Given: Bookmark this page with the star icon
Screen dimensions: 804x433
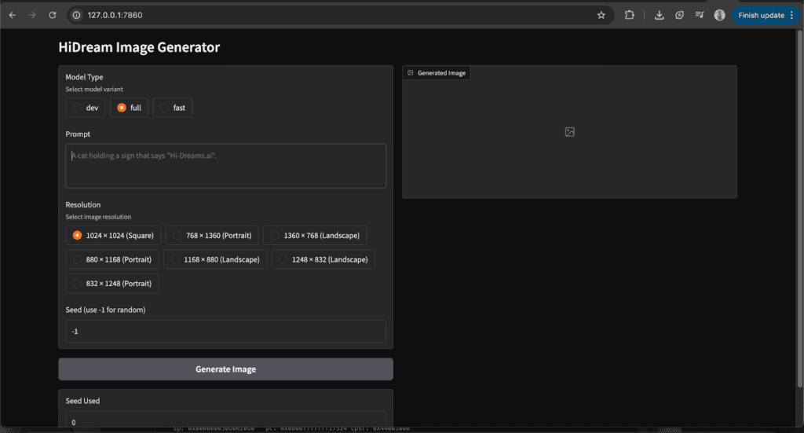Looking at the screenshot, I should tap(601, 16).
